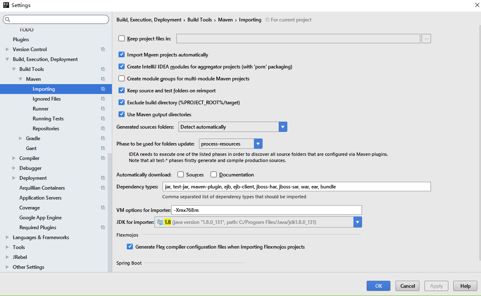Click project-level icon beside Running Tests
Image resolution: width=481 pixels, height=296 pixels.
pyautogui.click(x=103, y=119)
